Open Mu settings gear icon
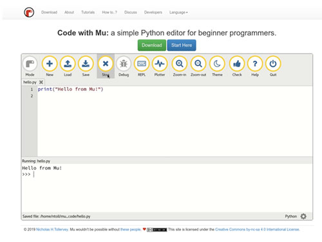322x242 pixels. pos(303,216)
